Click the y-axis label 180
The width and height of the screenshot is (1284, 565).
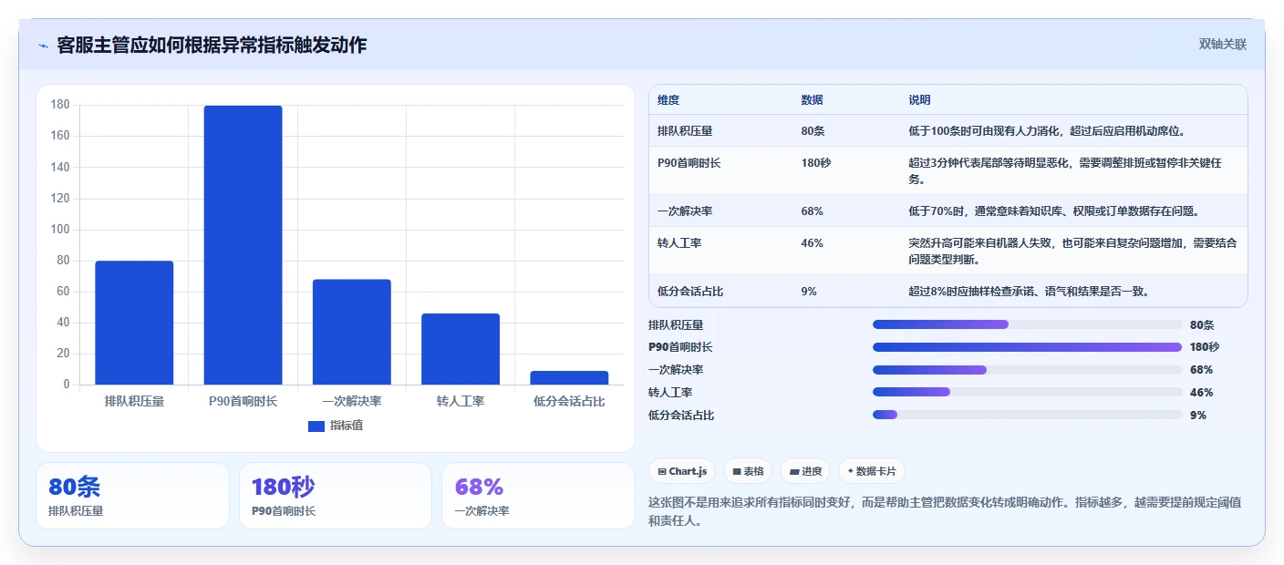(x=60, y=105)
